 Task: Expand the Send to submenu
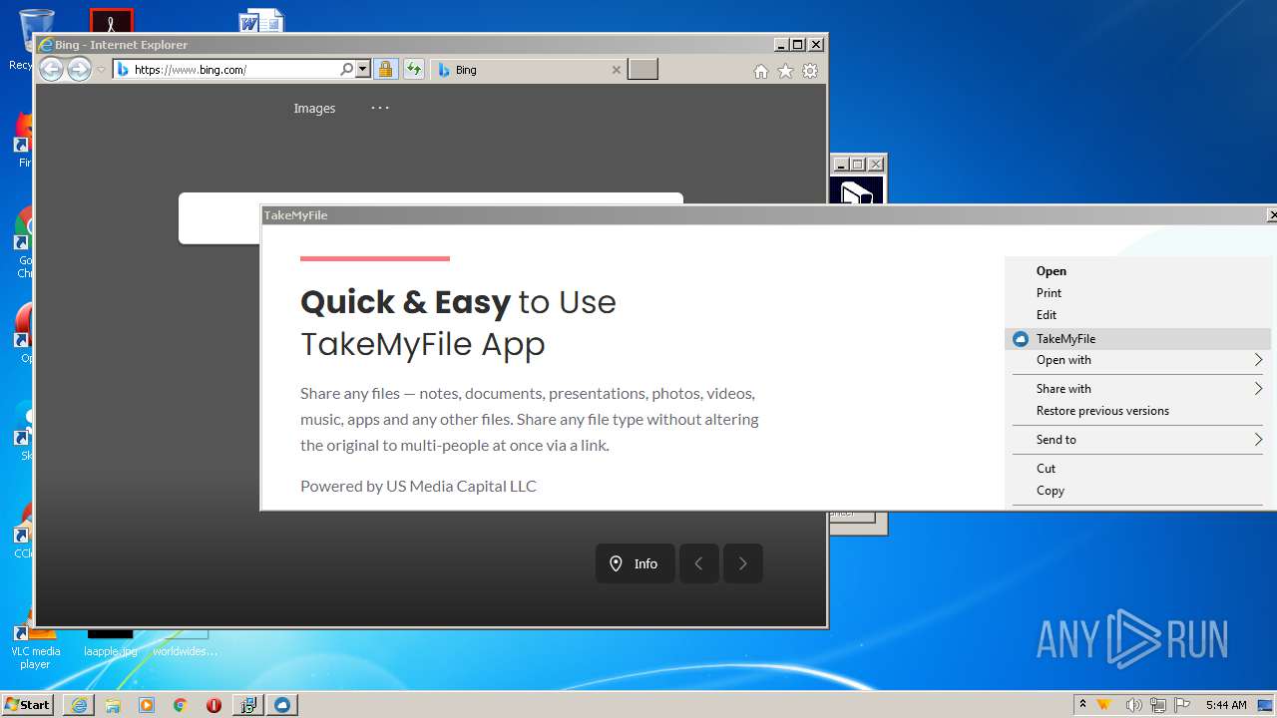pyautogui.click(x=1139, y=440)
